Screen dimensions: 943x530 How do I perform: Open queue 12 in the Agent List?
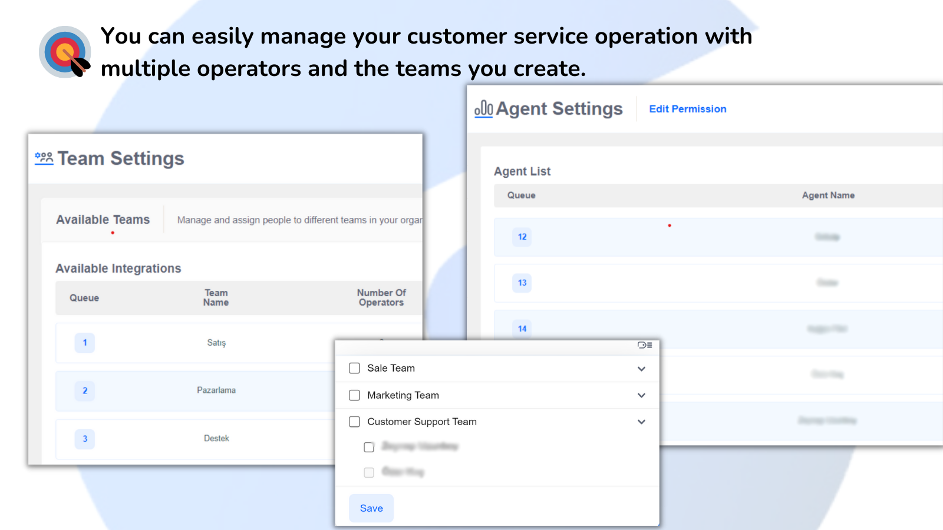(x=522, y=237)
